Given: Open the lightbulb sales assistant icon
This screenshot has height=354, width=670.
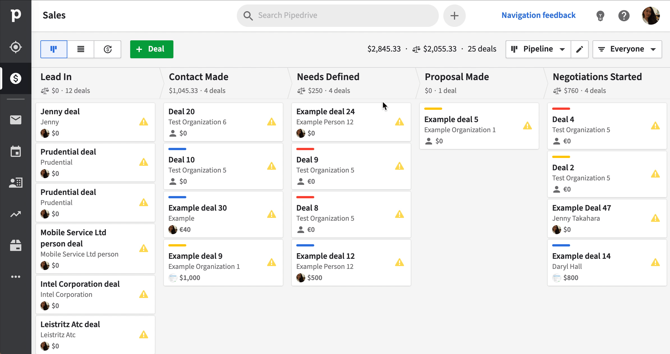Looking at the screenshot, I should pos(600,16).
